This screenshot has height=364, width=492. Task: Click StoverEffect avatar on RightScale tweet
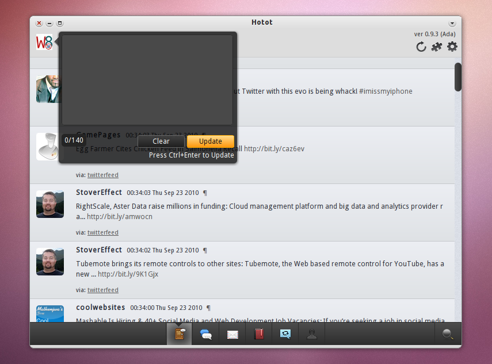pyautogui.click(x=50, y=204)
